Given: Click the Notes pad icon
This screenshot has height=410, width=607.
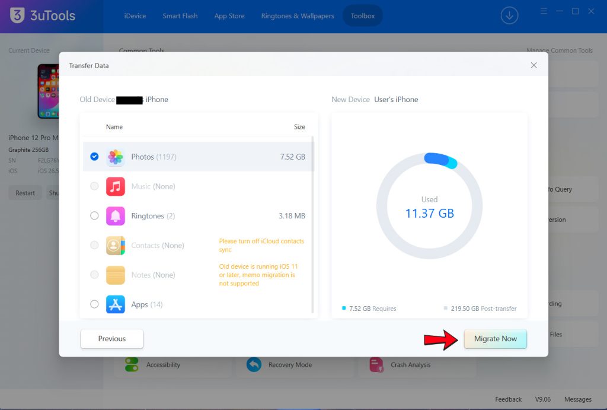Looking at the screenshot, I should (116, 275).
